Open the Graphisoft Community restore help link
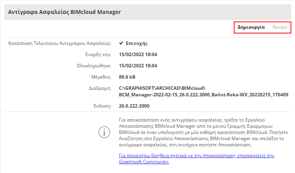 tap(197, 158)
